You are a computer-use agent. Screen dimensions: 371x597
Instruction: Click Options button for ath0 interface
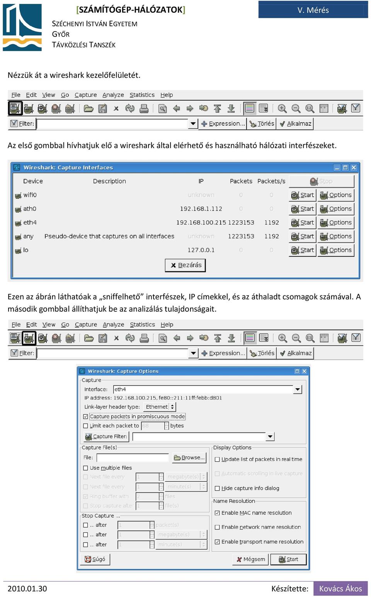[x=336, y=209]
